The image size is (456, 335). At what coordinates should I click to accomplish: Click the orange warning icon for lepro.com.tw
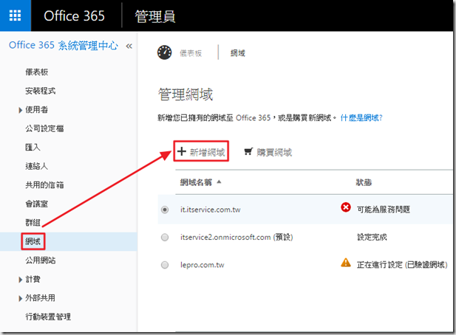pos(345,262)
